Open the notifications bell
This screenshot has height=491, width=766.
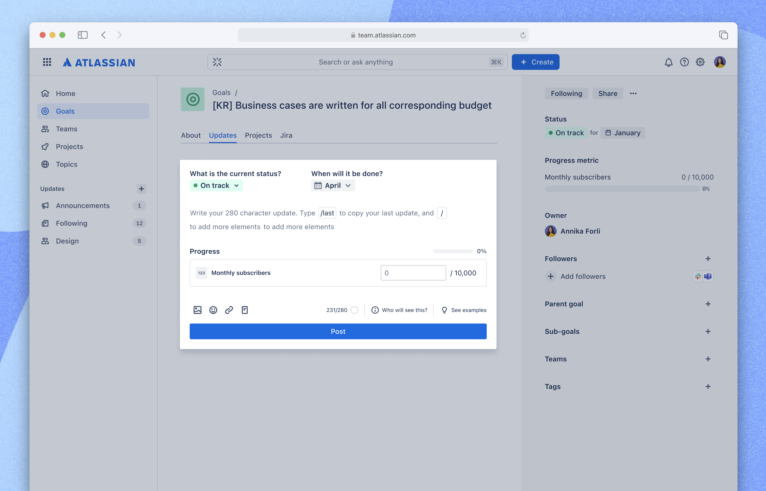[668, 62]
